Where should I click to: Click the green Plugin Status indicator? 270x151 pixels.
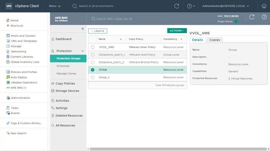tap(236, 21)
